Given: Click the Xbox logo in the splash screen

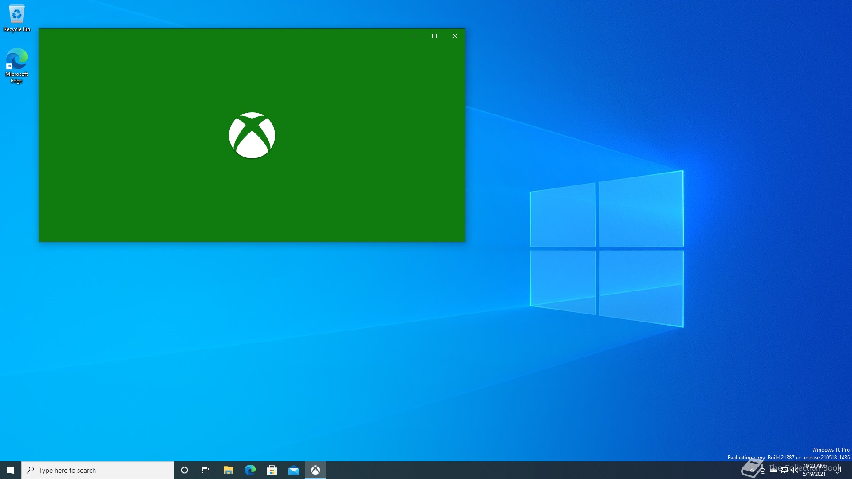Looking at the screenshot, I should coord(252,135).
